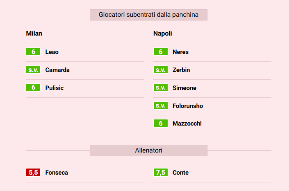Select player name Camarda
Viewport: 289px width, 191px height.
coord(57,70)
